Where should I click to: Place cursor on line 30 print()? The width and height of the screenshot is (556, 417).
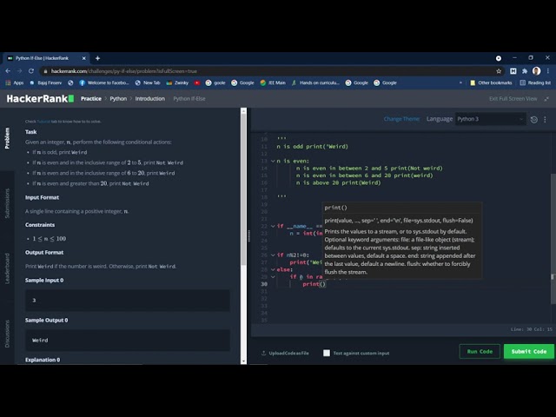(314, 284)
